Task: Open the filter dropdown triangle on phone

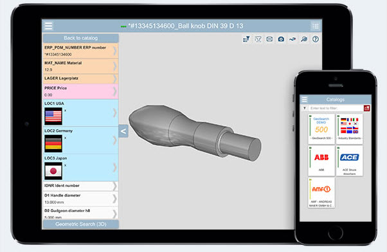Action: pos(305,108)
